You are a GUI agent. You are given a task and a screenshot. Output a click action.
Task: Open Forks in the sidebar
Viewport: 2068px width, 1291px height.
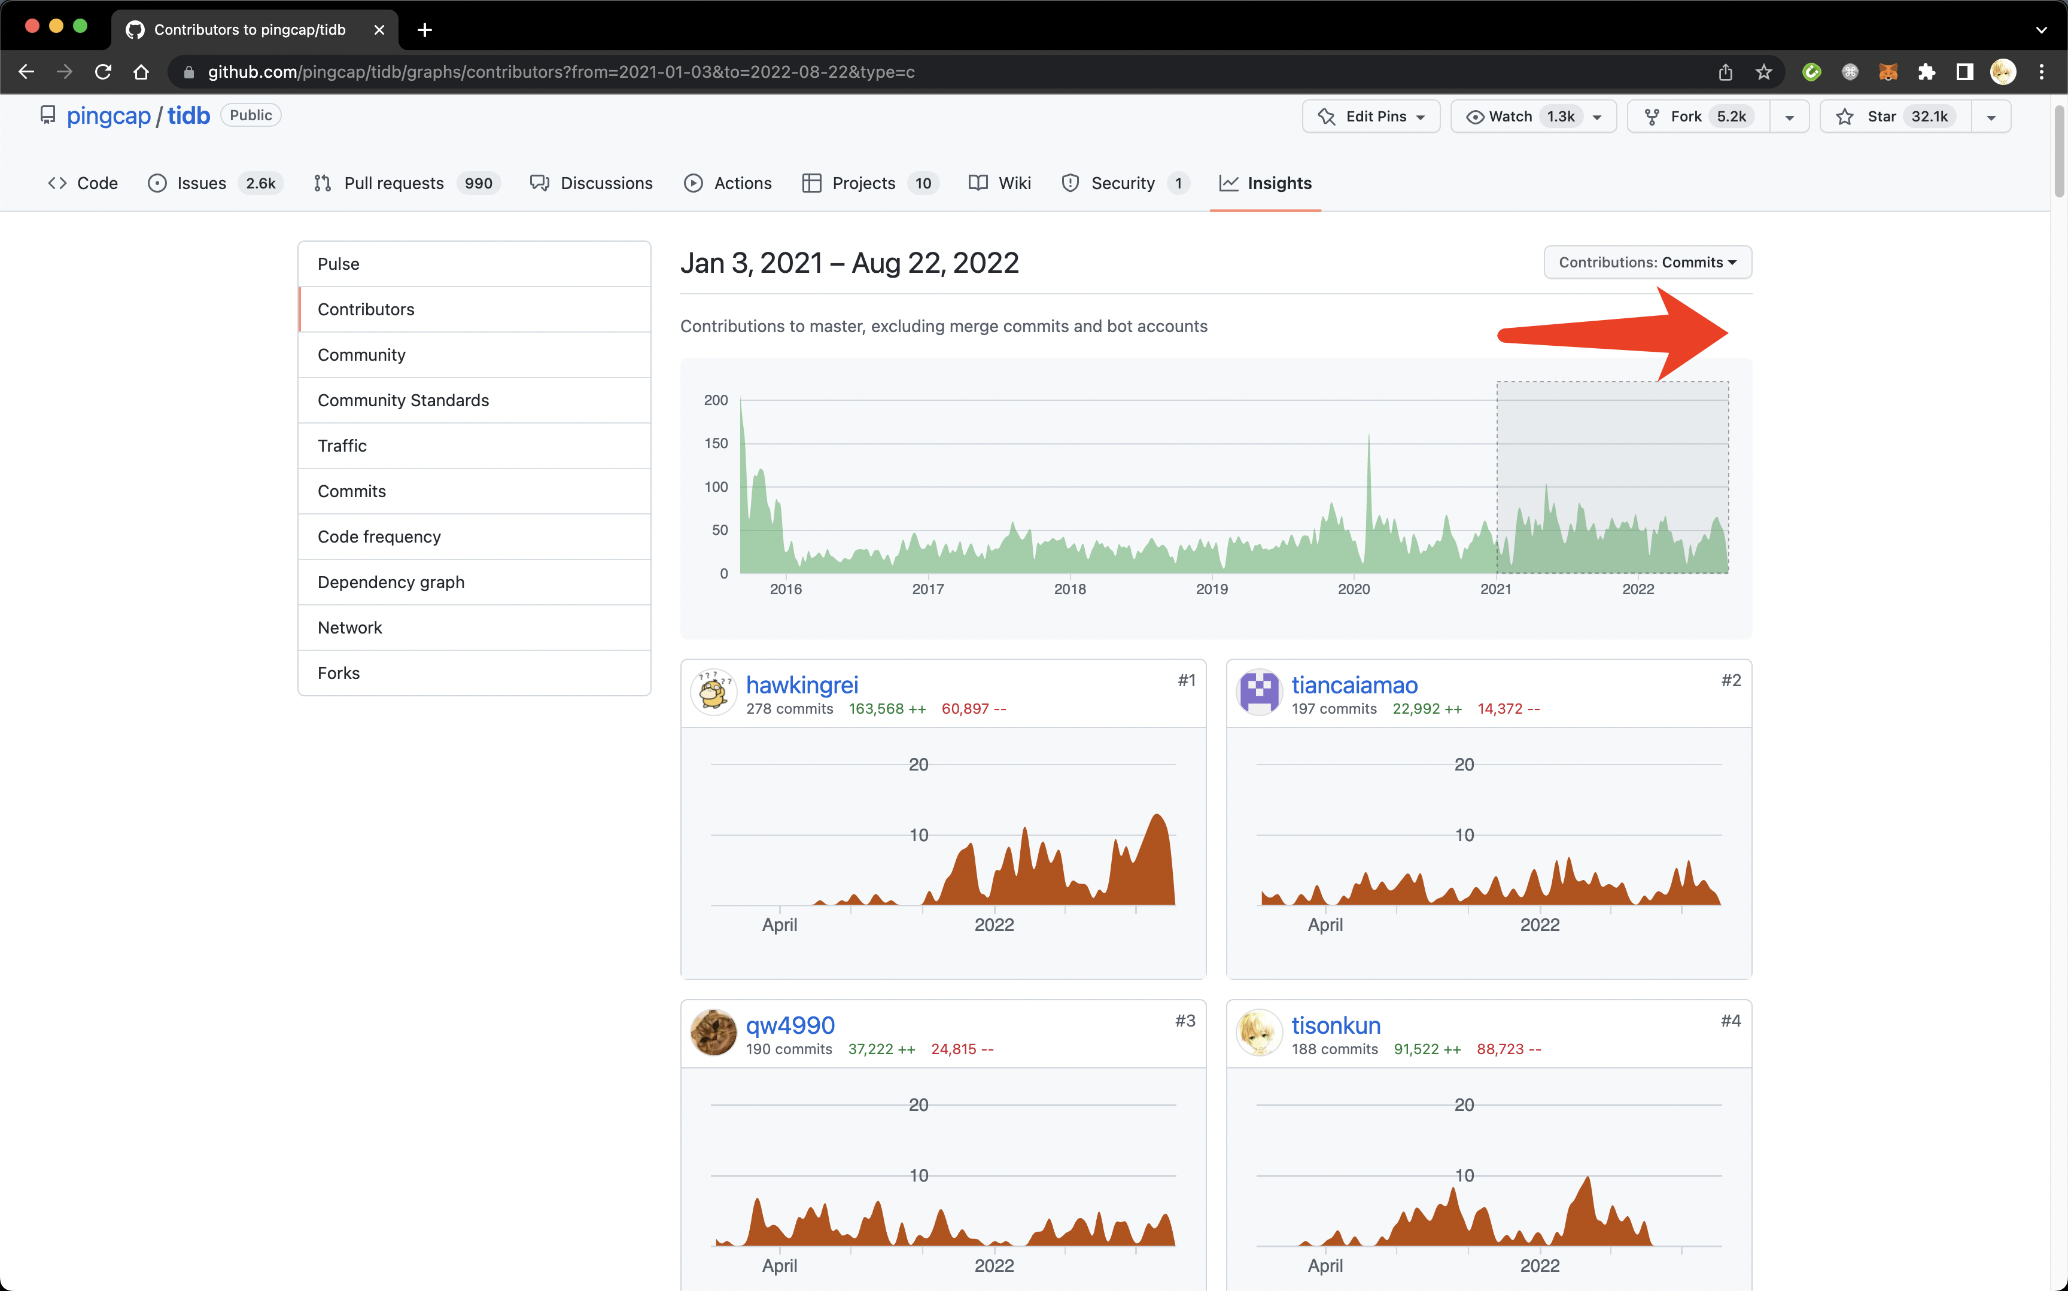point(475,673)
